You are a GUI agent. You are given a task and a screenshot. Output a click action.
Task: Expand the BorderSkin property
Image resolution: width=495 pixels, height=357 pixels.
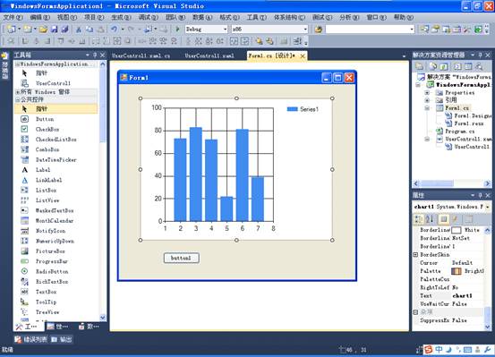click(x=415, y=254)
